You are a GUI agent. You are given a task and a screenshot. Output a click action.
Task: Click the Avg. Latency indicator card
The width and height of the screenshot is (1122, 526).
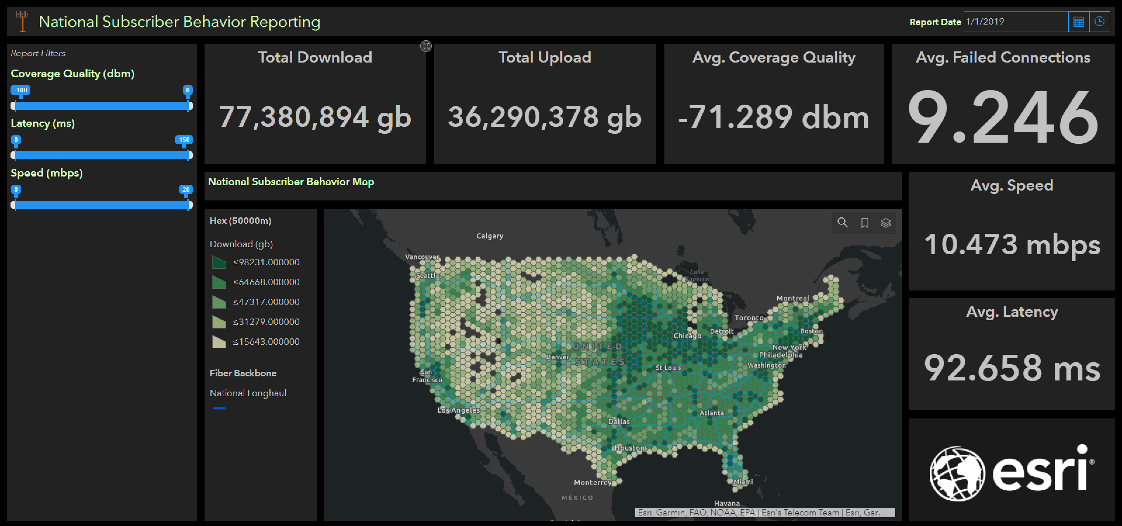1011,354
